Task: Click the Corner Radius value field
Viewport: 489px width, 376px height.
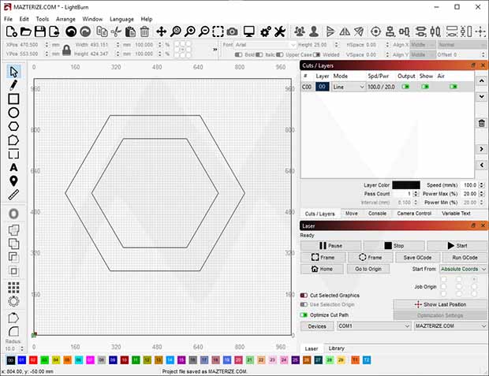Action: tap(12, 348)
